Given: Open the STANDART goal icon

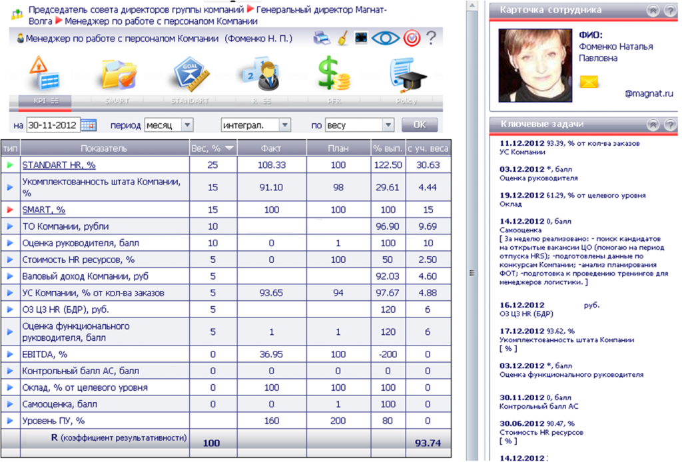Looking at the screenshot, I should 190,74.
